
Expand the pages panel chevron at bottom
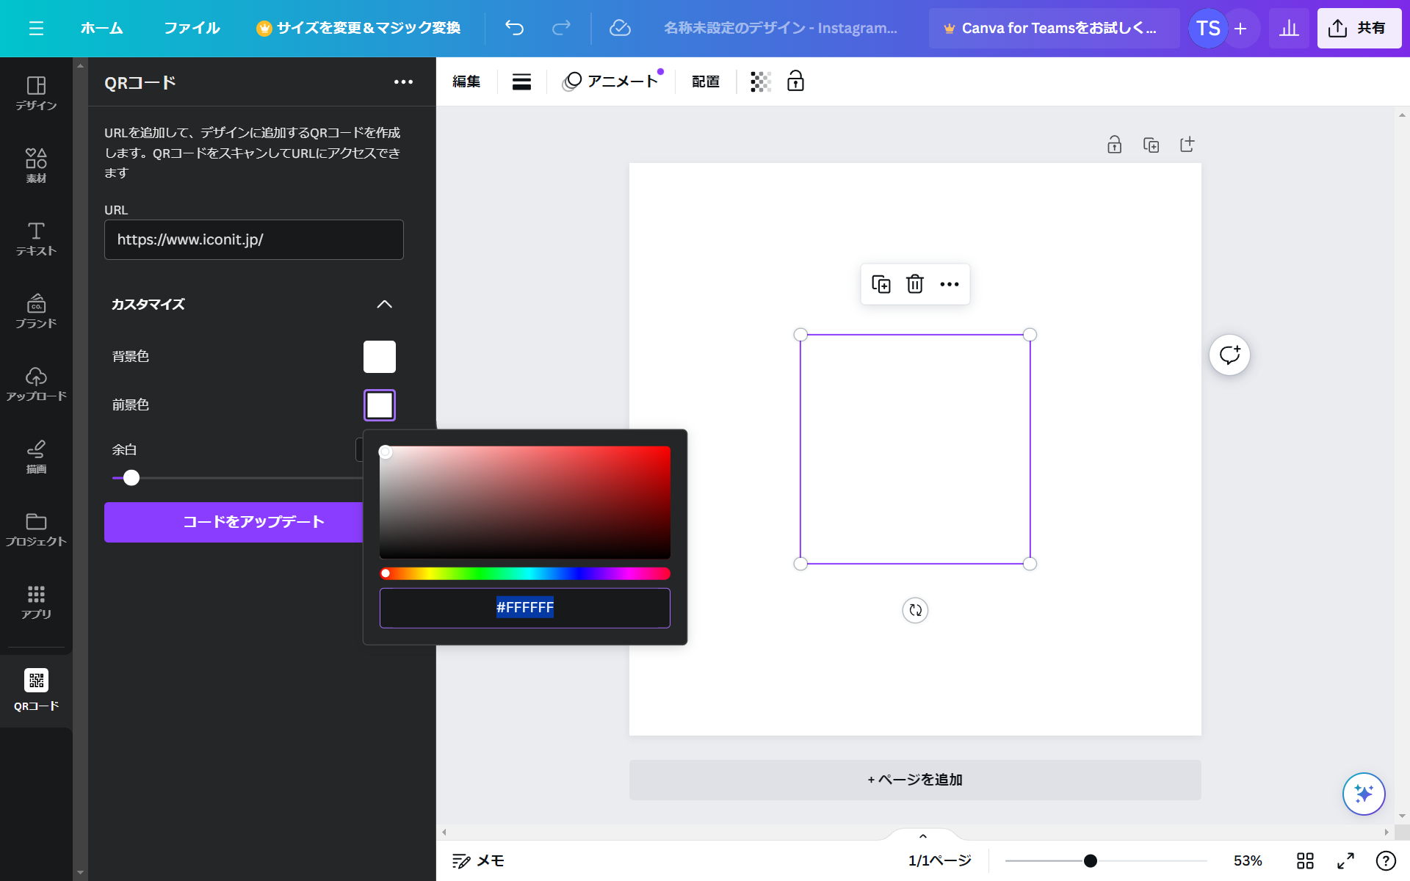click(x=922, y=836)
